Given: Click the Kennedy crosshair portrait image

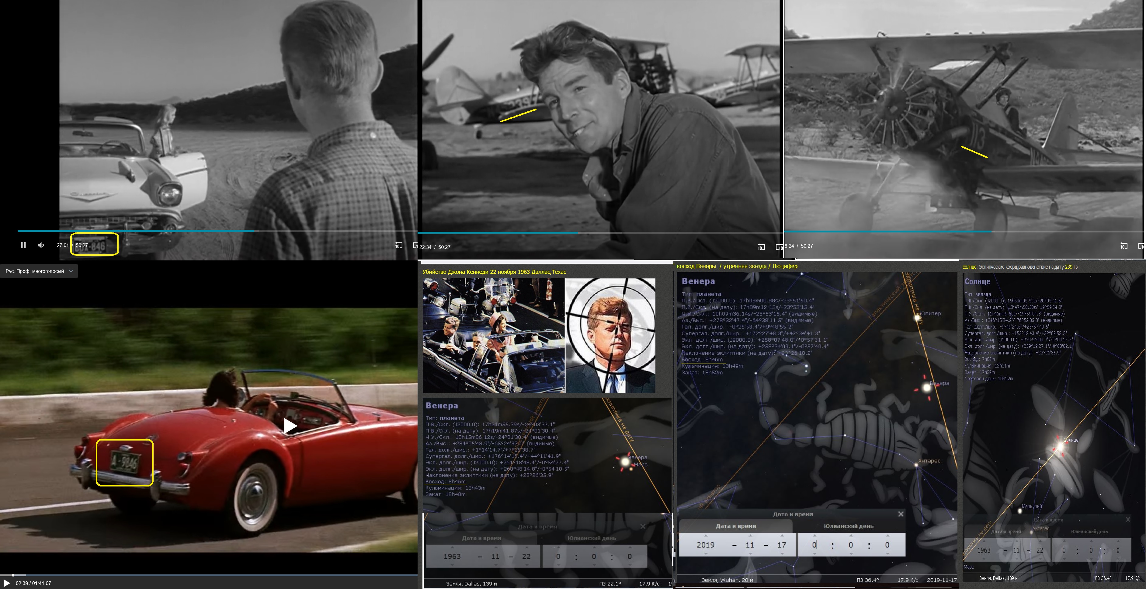Looking at the screenshot, I should (x=610, y=336).
